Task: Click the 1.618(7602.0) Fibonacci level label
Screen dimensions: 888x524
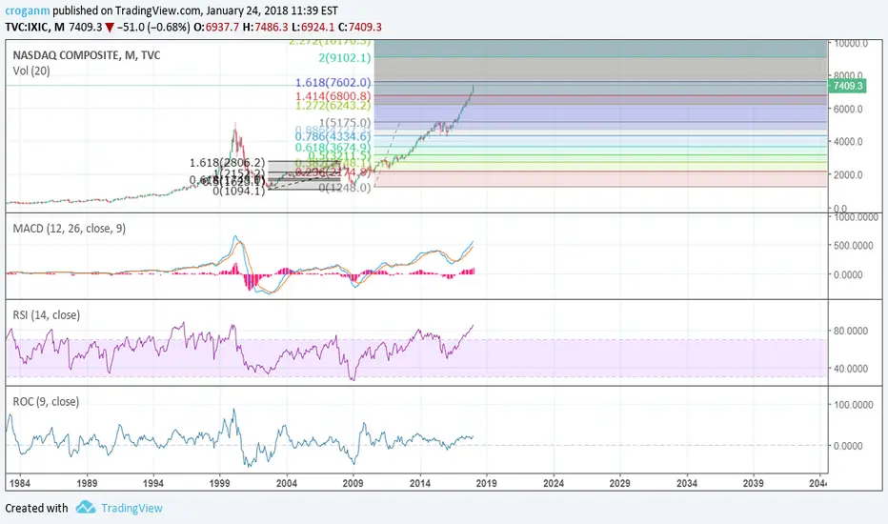Action: point(333,83)
